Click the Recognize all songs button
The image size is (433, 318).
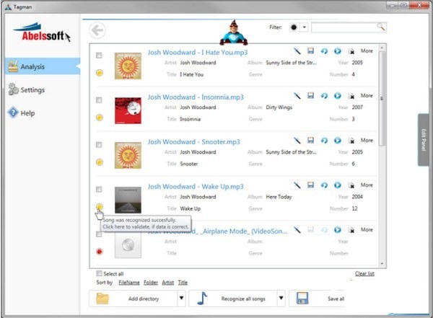tap(233, 299)
